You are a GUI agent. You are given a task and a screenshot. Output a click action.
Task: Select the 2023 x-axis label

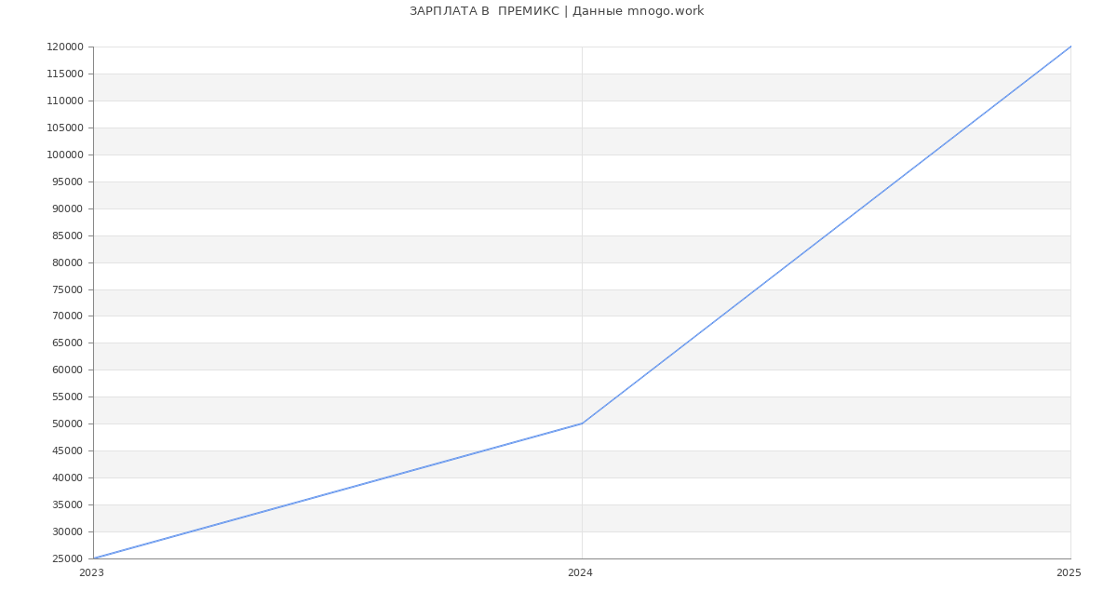click(x=91, y=573)
